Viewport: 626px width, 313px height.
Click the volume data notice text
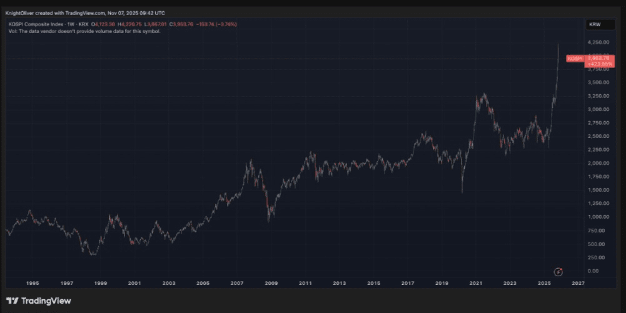84,31
